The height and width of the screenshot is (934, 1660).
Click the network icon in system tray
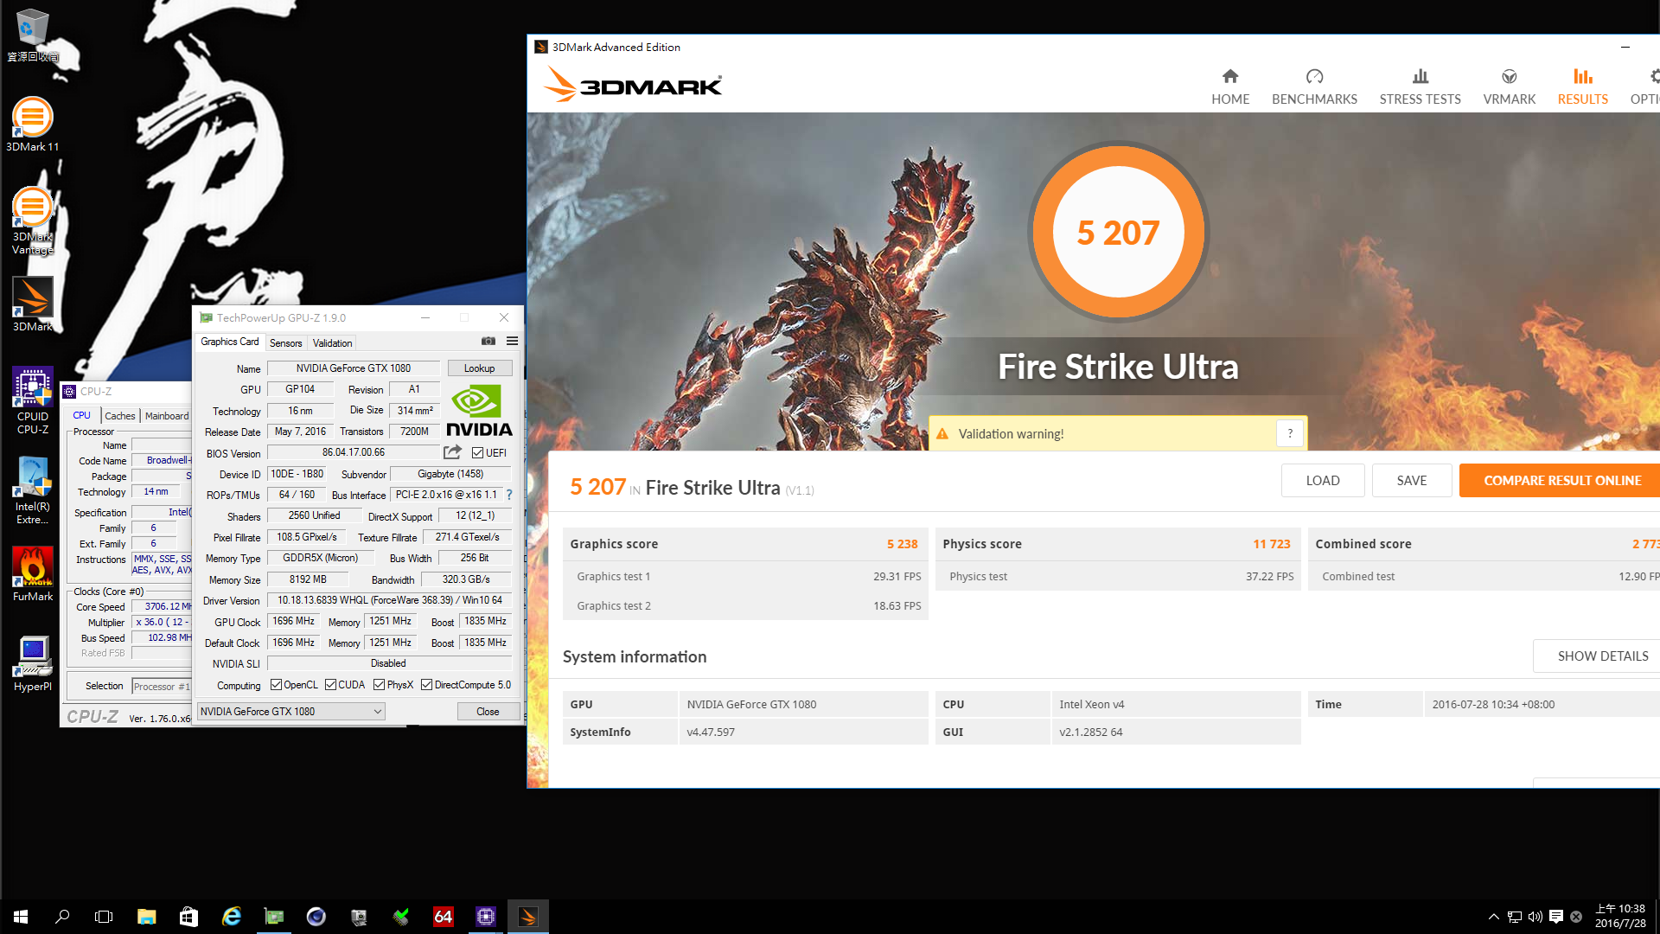(x=1515, y=917)
